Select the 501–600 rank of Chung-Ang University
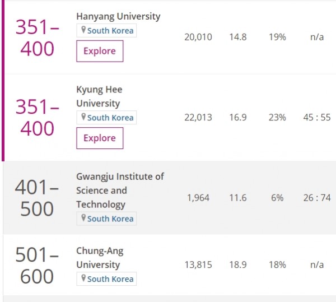The height and width of the screenshot is (302, 336). tap(37, 265)
